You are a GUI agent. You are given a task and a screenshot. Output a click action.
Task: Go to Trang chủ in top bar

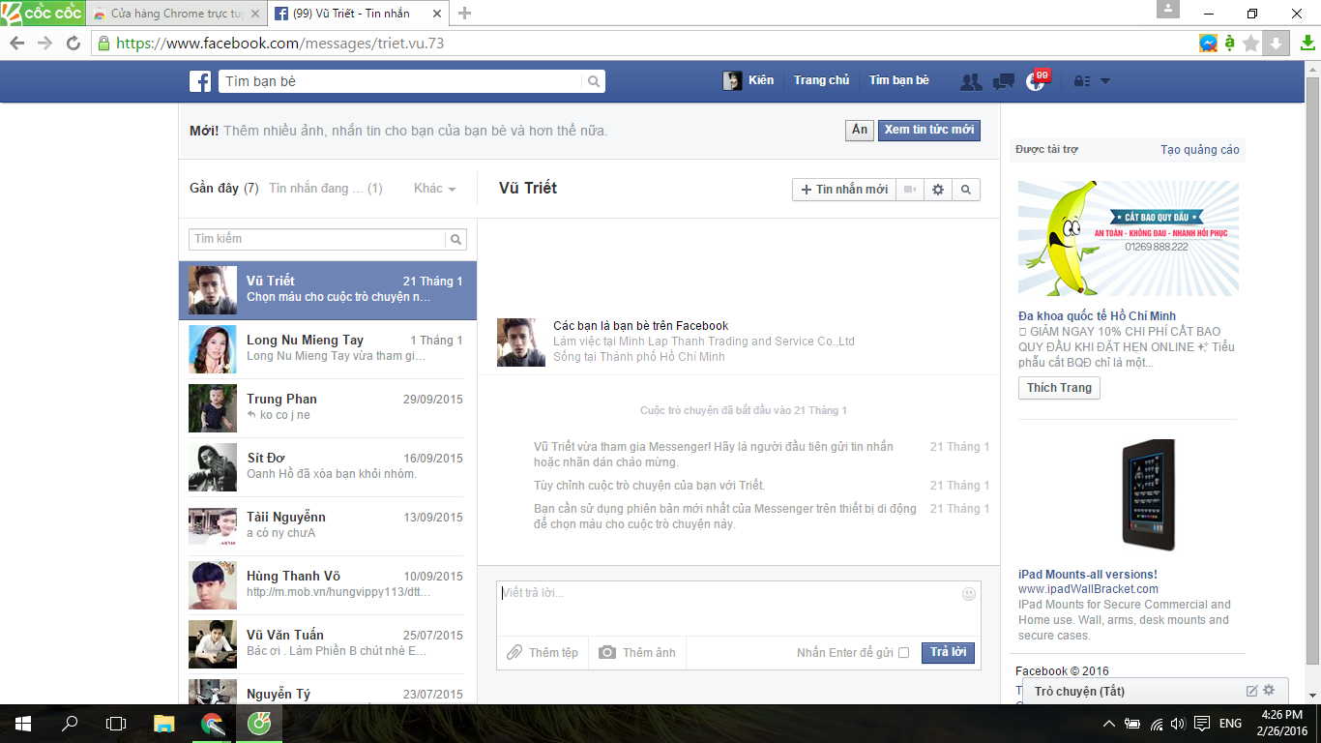pos(821,81)
